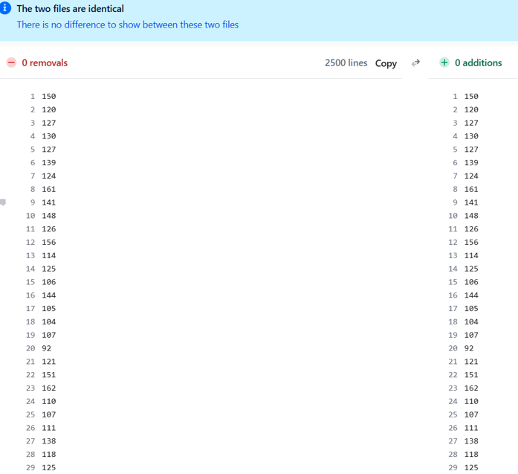Click the red minus removals icon

(11, 63)
